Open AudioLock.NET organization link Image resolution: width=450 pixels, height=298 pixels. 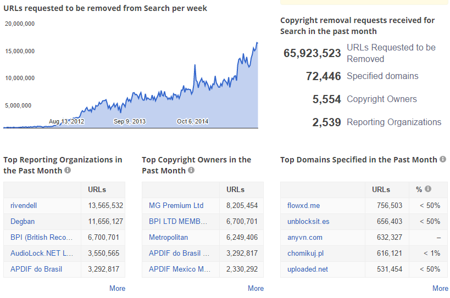42,253
